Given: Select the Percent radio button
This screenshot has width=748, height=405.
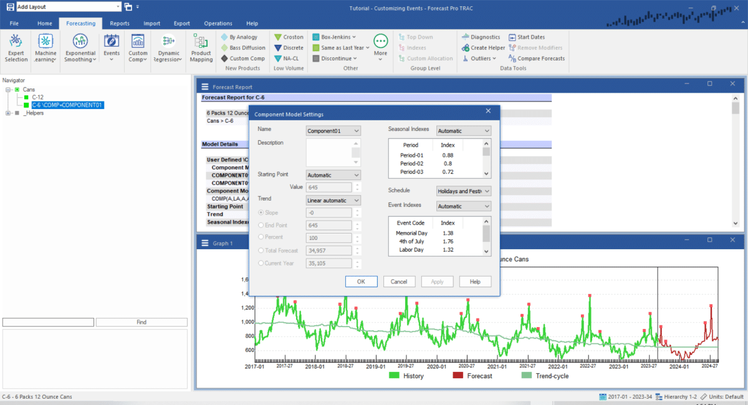Looking at the screenshot, I should coord(261,237).
